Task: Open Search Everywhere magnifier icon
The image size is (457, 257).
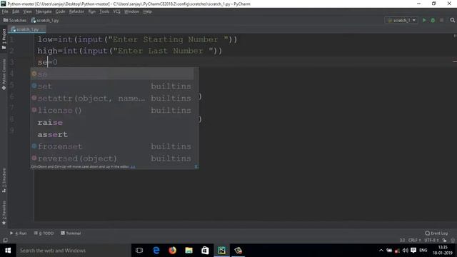Action: 452,21
